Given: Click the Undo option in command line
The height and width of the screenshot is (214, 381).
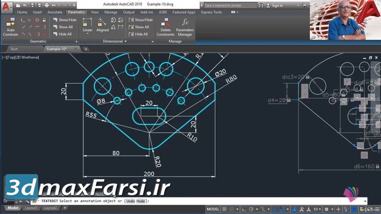Looking at the screenshot, I should (130, 201).
